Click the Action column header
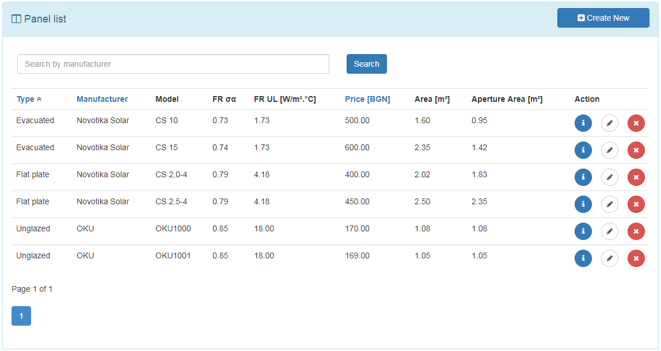661x351 pixels. 587,99
